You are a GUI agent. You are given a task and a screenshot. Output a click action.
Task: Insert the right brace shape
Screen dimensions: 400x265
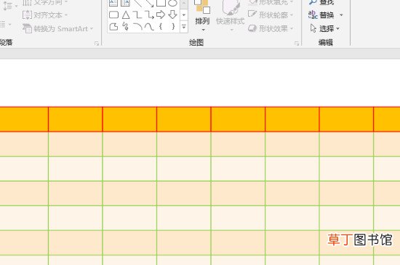point(173,26)
